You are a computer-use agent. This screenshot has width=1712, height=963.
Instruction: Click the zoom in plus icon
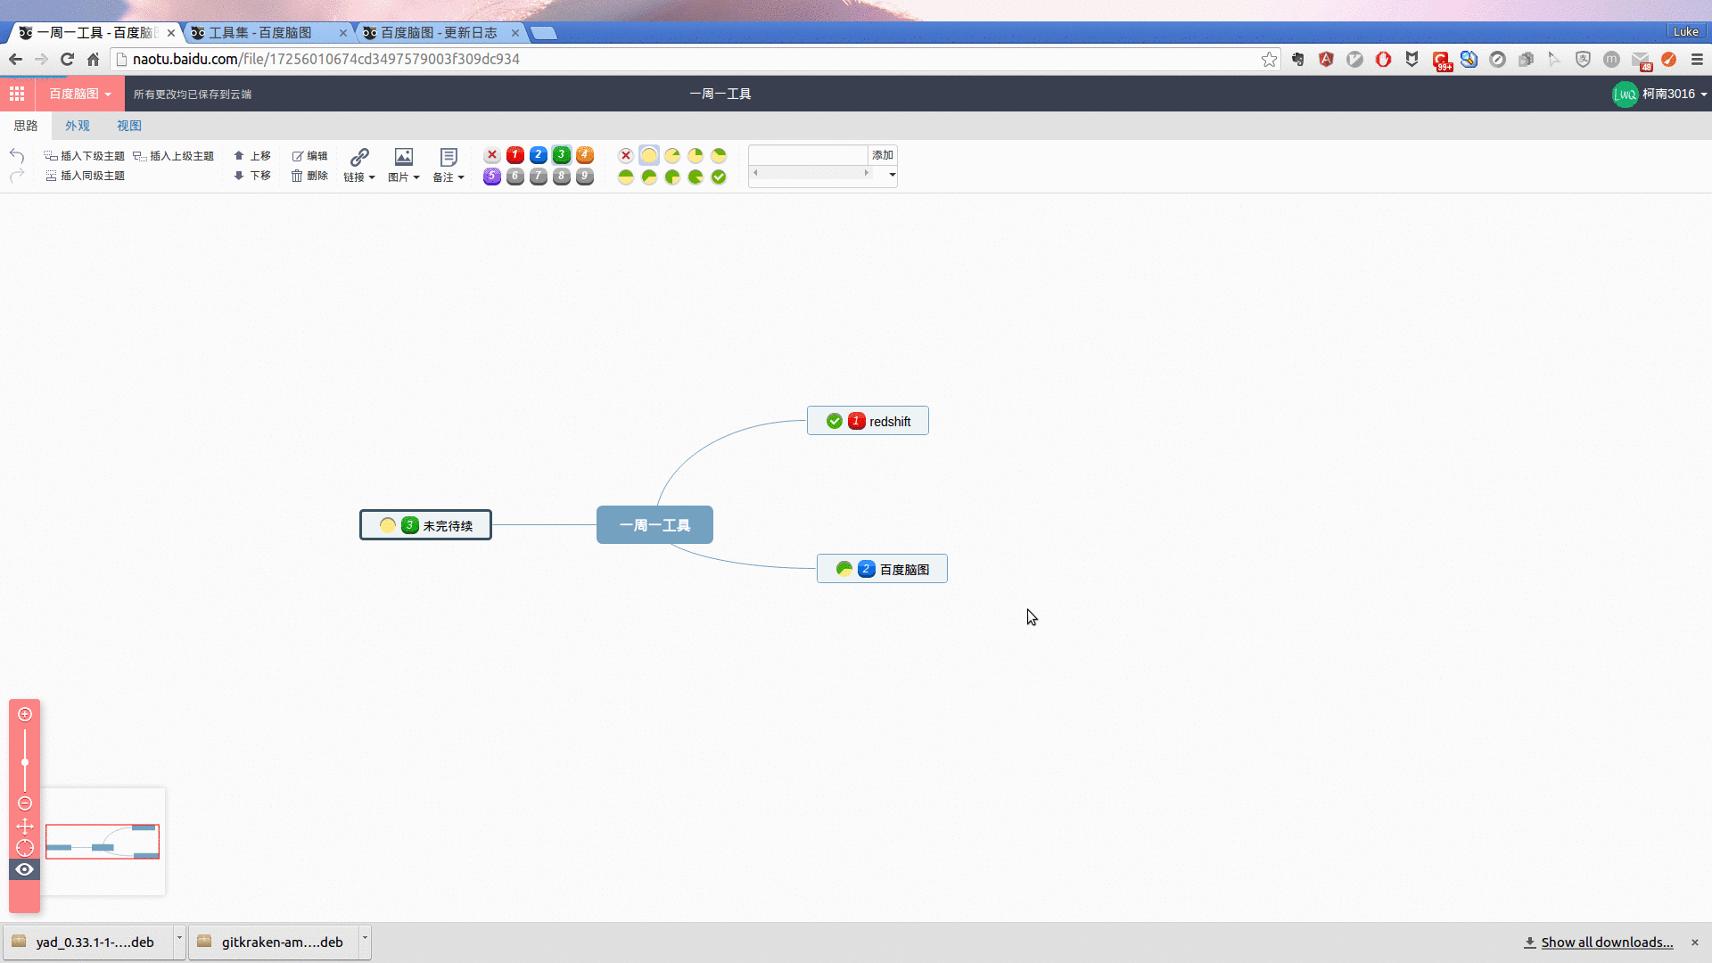point(25,714)
